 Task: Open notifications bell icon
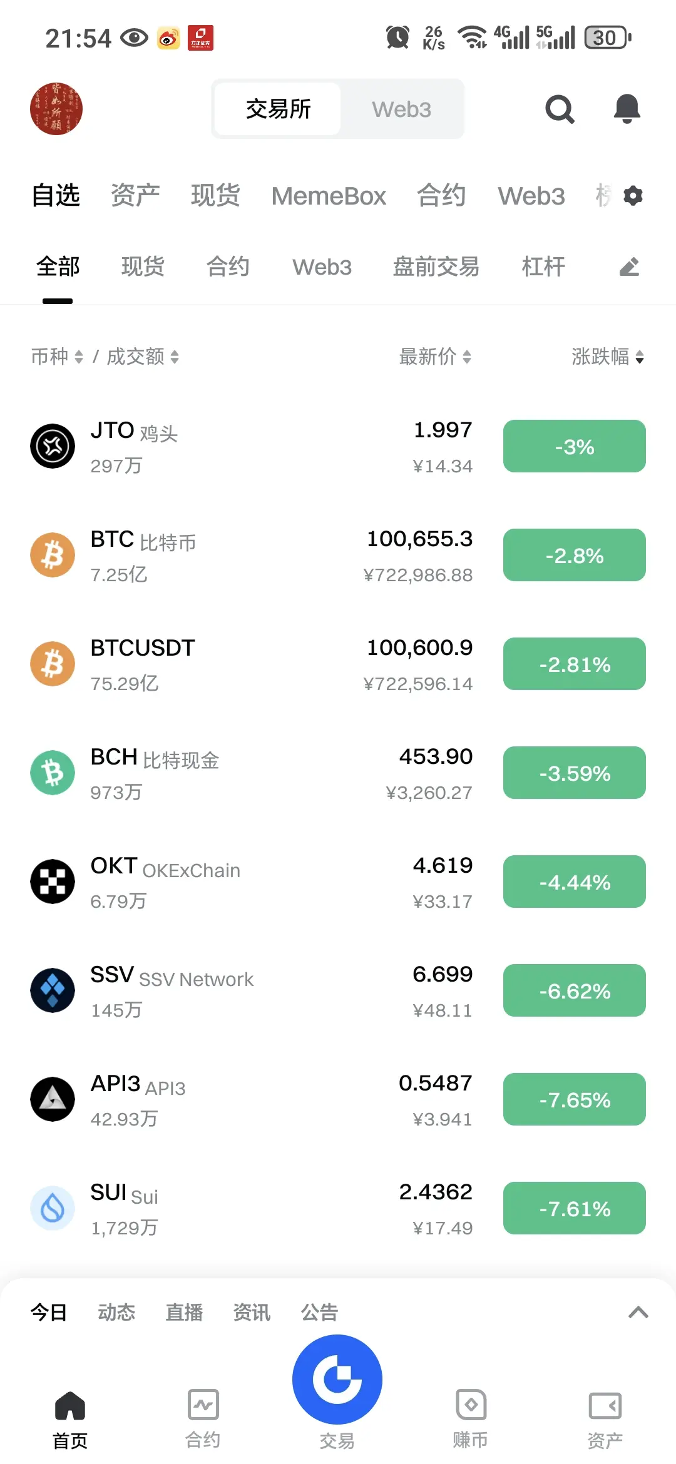point(627,109)
